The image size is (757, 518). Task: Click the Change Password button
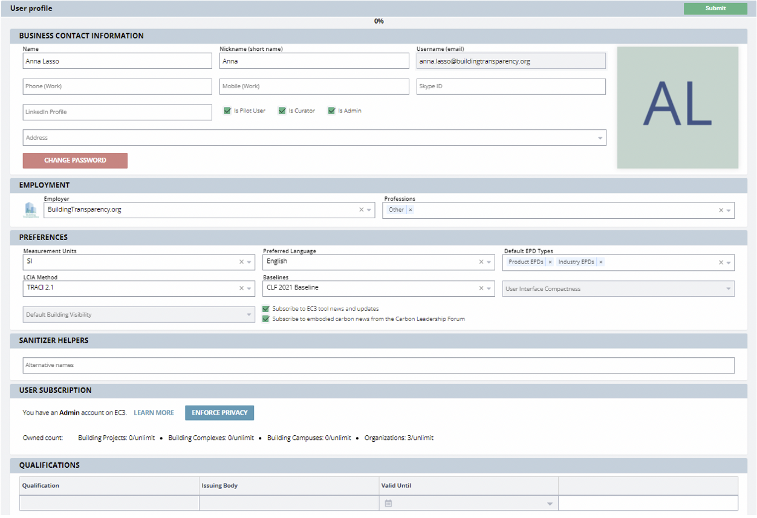[75, 161]
